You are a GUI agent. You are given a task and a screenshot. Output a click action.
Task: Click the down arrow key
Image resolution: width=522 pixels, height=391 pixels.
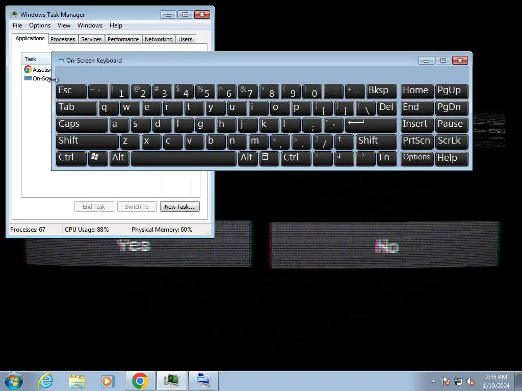[x=344, y=158]
